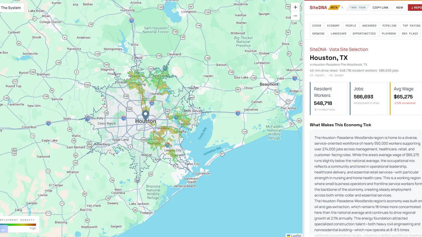This screenshot has height=237, width=422.
Task: Open the Economy section tab
Action: (333, 26)
